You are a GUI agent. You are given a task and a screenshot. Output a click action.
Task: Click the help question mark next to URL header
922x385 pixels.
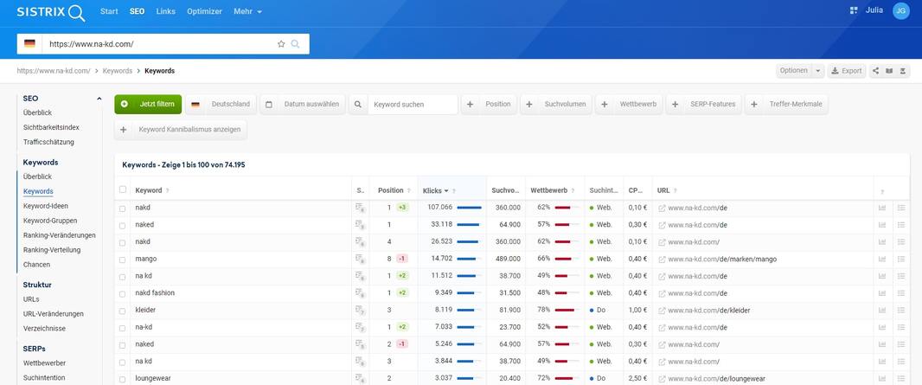675,190
